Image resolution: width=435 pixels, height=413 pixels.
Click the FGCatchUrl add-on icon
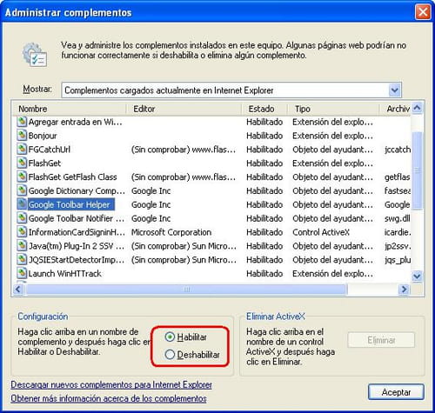22,150
